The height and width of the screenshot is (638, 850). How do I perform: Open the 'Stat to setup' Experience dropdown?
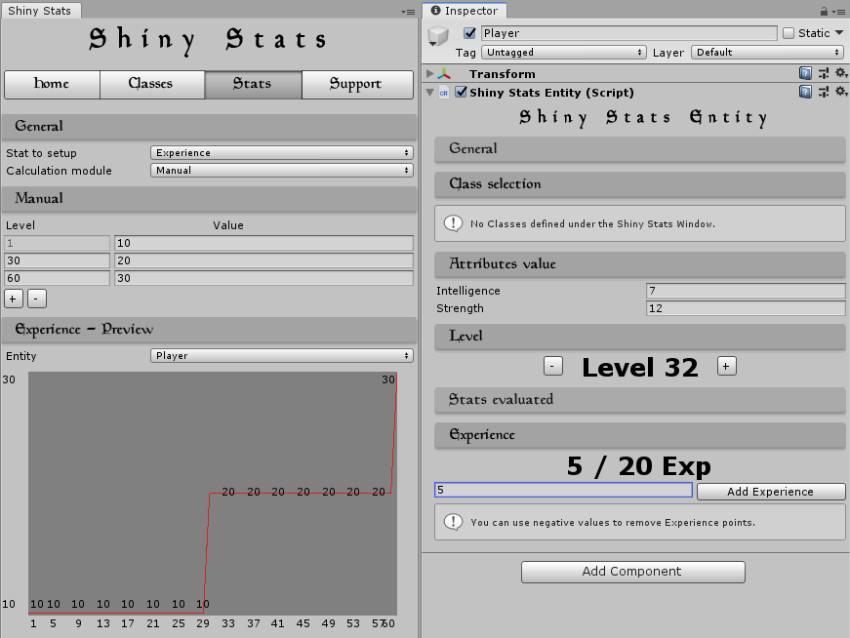[x=282, y=153]
